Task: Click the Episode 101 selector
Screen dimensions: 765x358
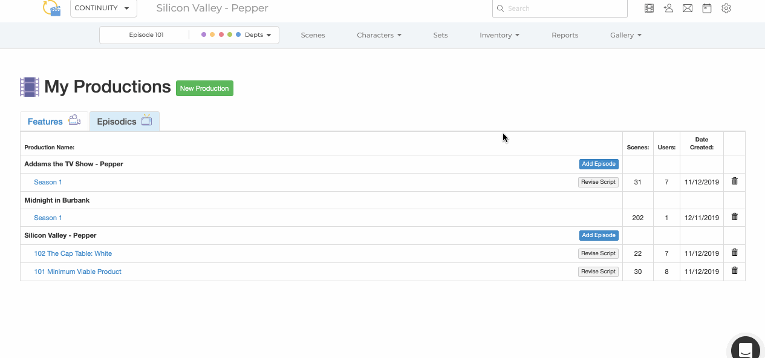Action: pyautogui.click(x=146, y=35)
